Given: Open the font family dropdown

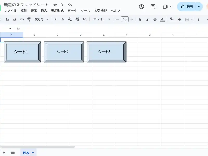Looking at the screenshot, I should [102, 19].
